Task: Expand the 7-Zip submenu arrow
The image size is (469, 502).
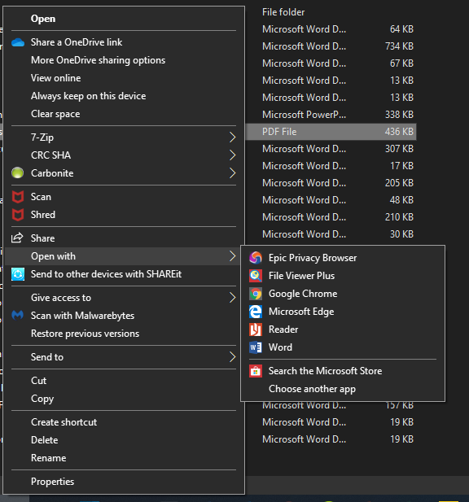Action: point(233,138)
